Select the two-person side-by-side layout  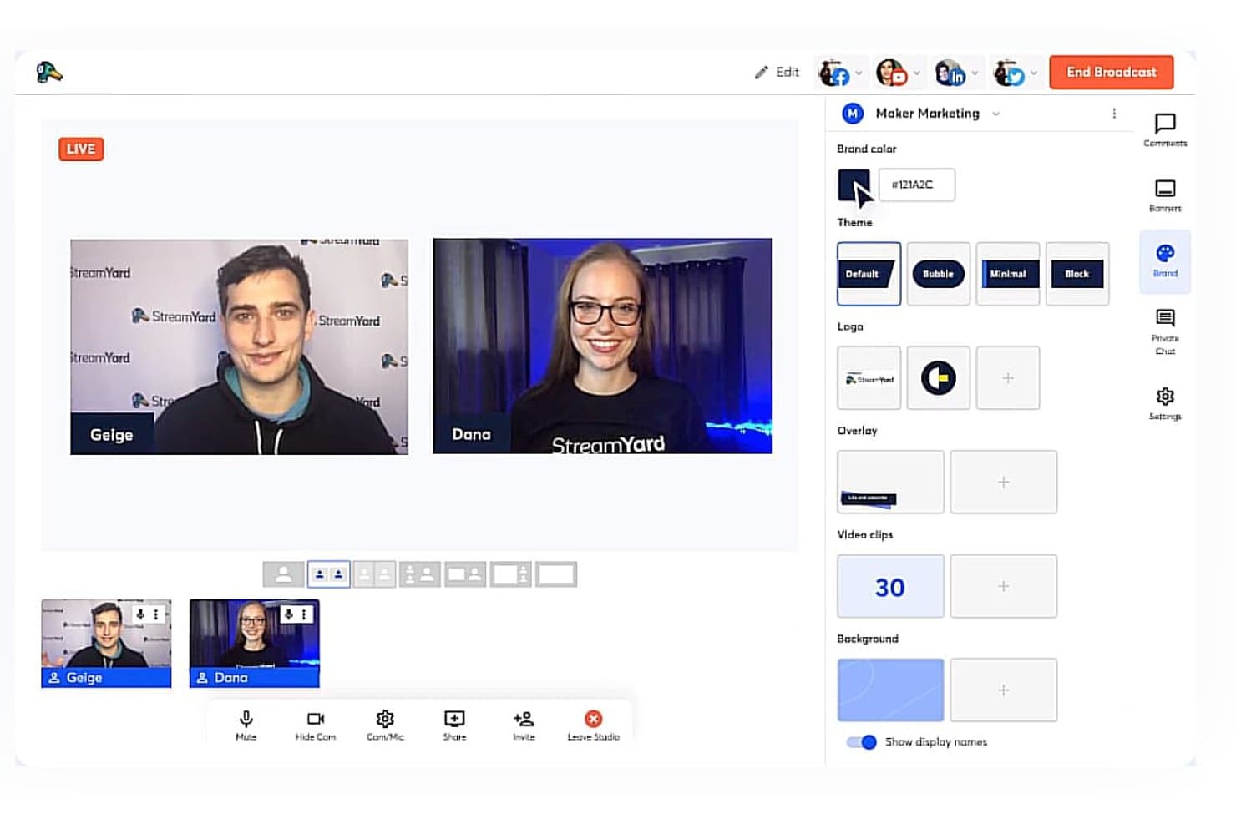tap(328, 574)
